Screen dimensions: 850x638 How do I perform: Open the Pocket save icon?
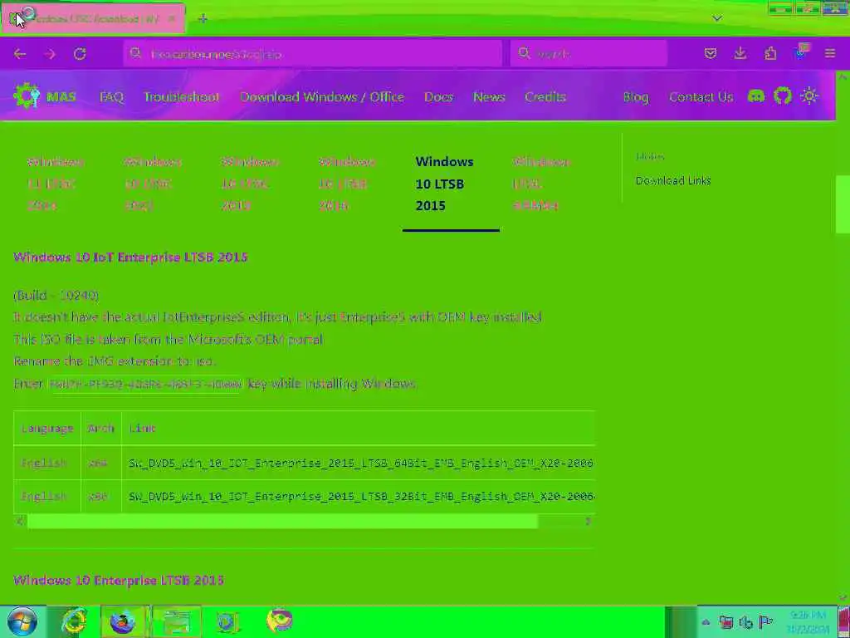[x=711, y=53]
